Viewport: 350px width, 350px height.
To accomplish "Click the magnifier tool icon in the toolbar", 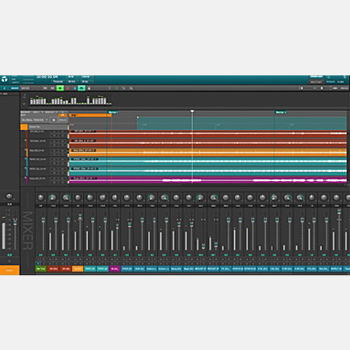I will point(131,88).
